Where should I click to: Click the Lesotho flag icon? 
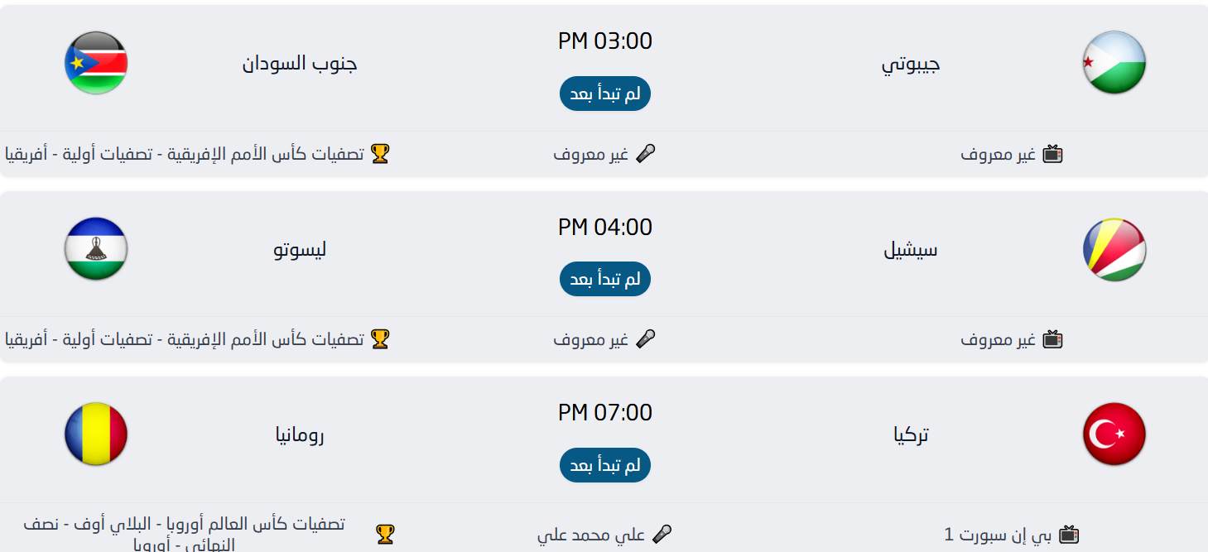[95, 249]
